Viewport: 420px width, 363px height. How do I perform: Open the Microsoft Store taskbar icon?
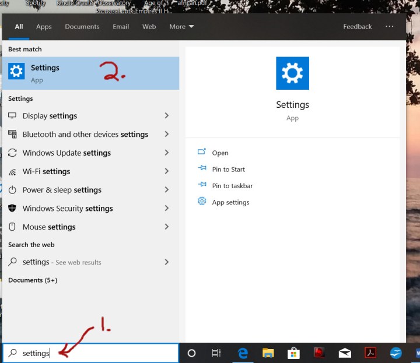click(293, 353)
